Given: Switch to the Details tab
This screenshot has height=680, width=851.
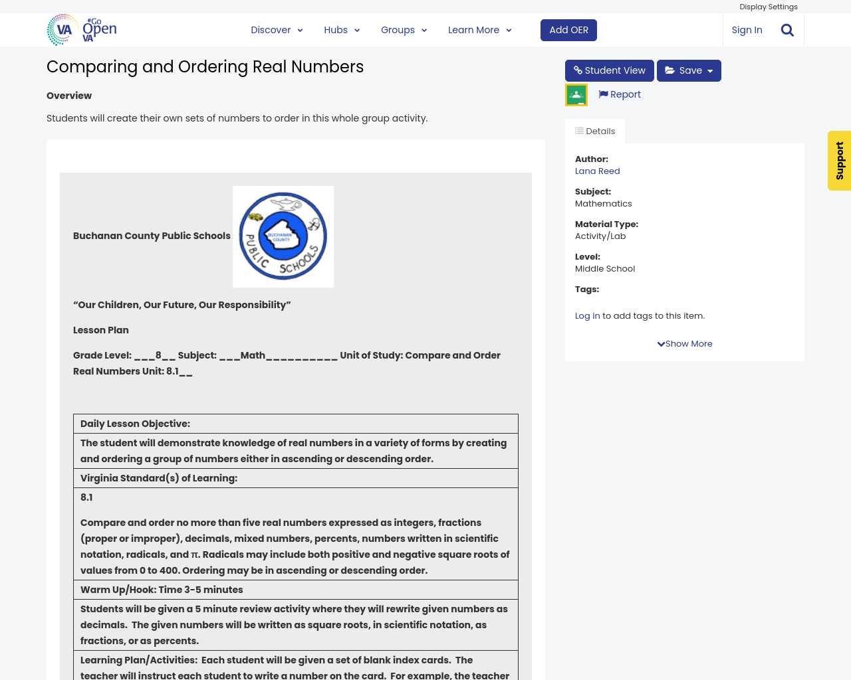Looking at the screenshot, I should (595, 131).
